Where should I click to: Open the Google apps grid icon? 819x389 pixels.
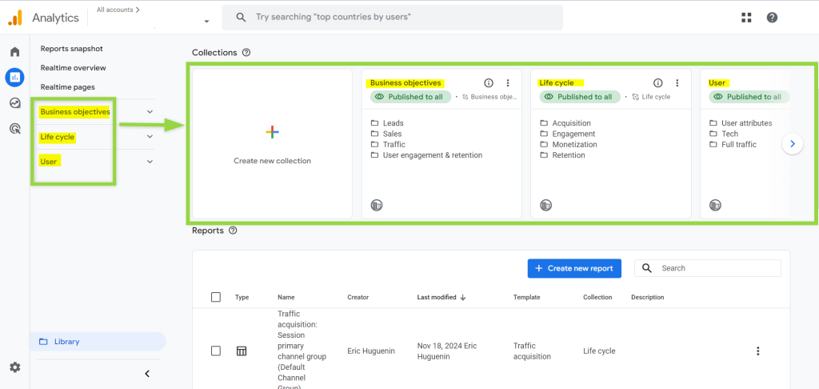746,18
